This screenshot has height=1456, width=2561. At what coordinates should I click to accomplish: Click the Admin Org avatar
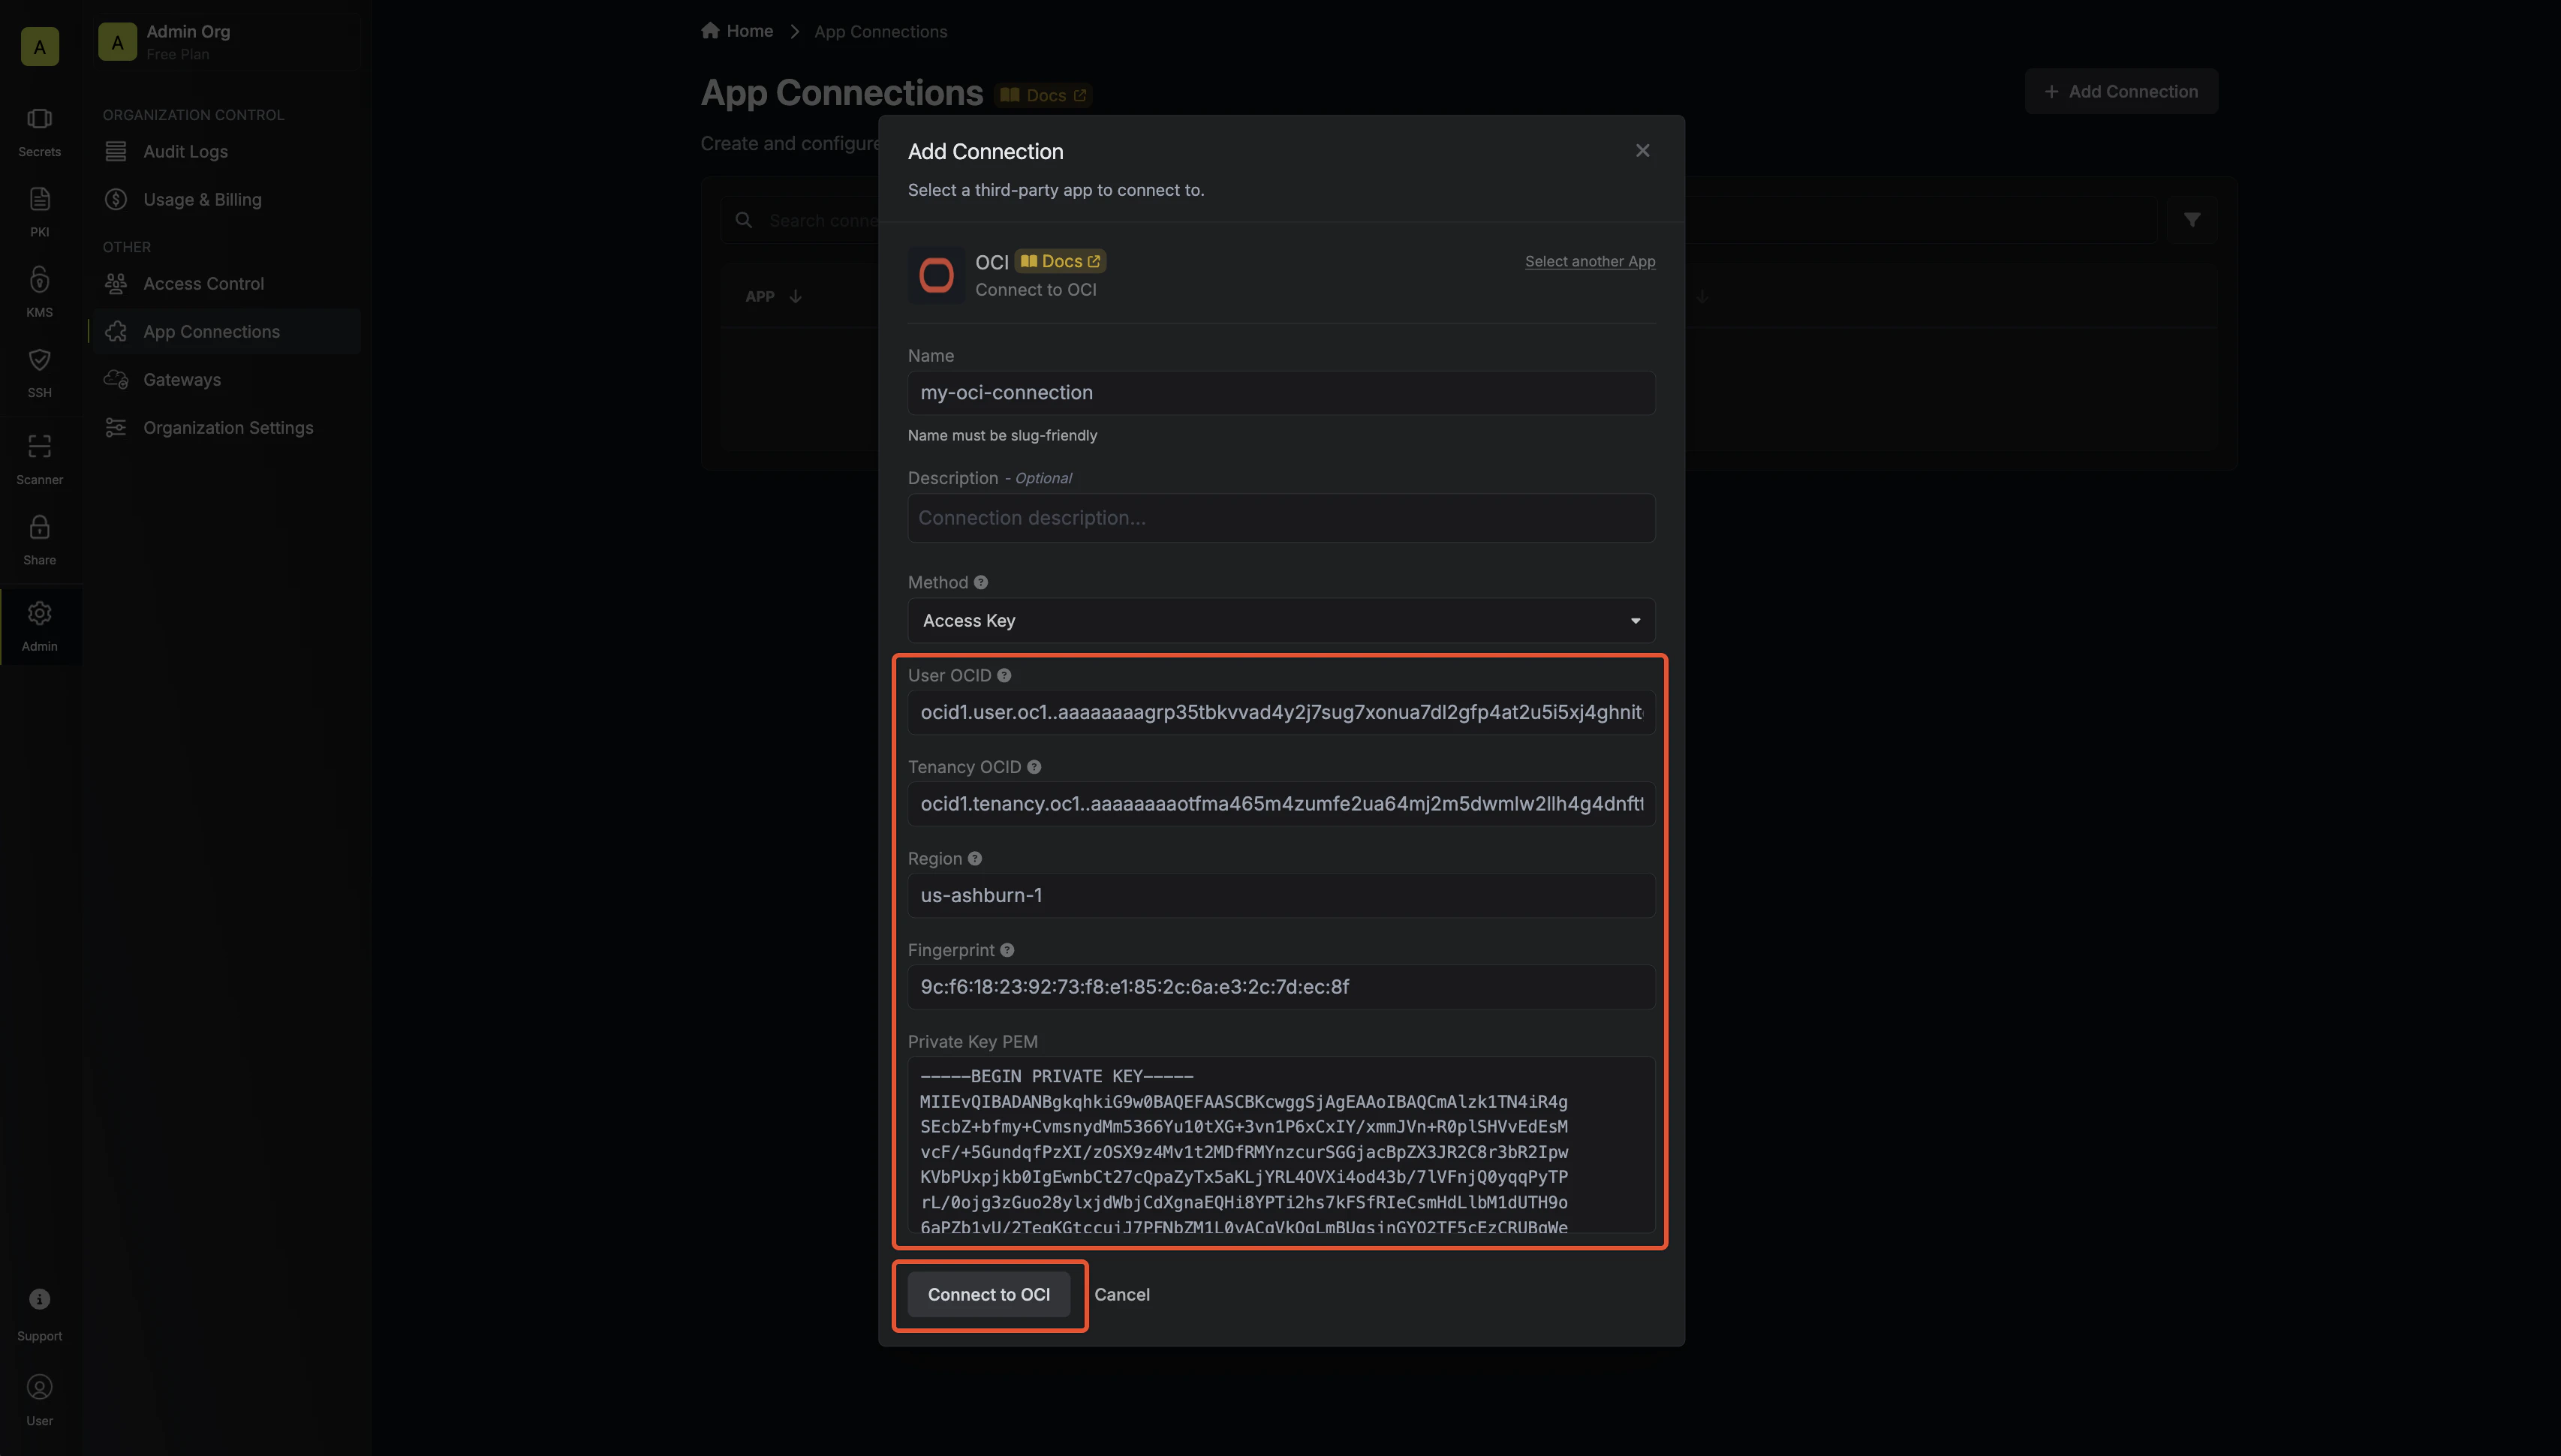(117, 42)
